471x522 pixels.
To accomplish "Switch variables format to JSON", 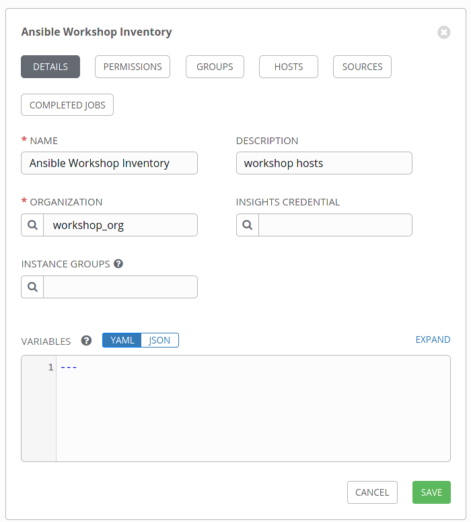I will coord(159,340).
